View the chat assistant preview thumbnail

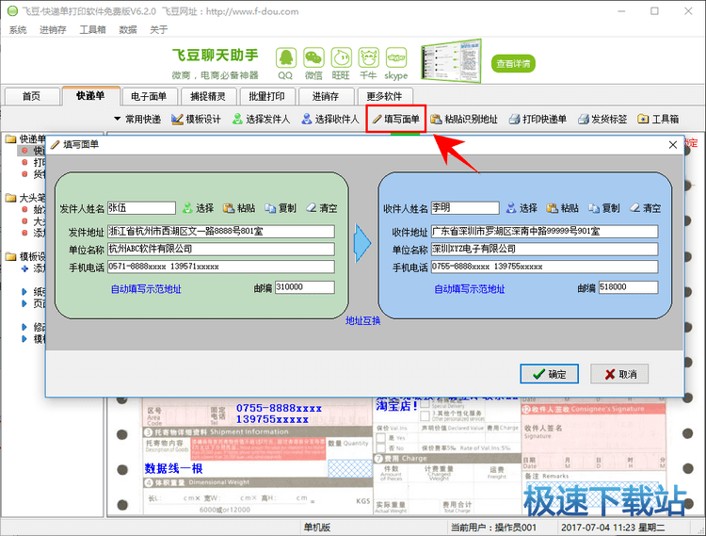(451, 61)
